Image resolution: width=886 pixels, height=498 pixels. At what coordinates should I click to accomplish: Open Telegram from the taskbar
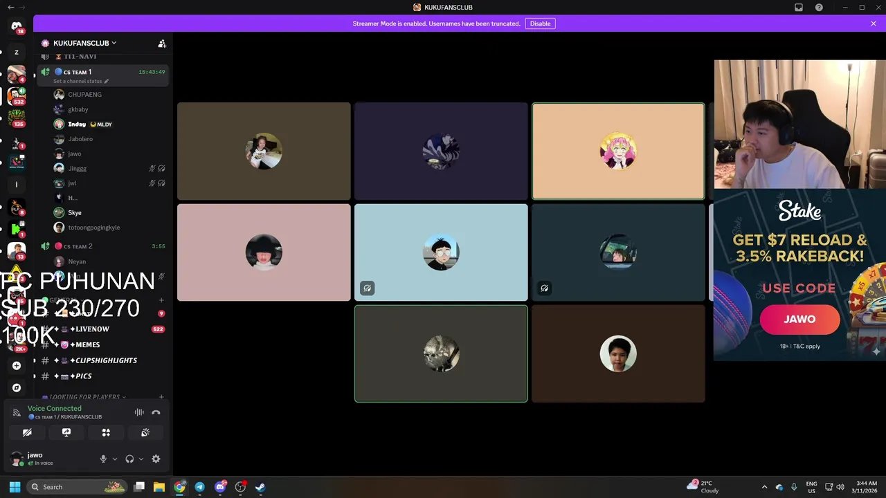click(200, 487)
